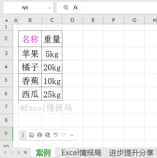Image resolution: width=157 pixels, height=158 pixels.
Task: Select column F header
Action: tap(114, 20)
